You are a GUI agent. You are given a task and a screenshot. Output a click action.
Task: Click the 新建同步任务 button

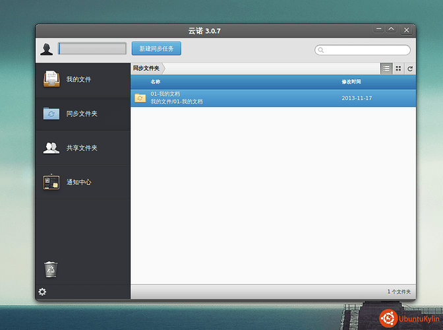156,49
